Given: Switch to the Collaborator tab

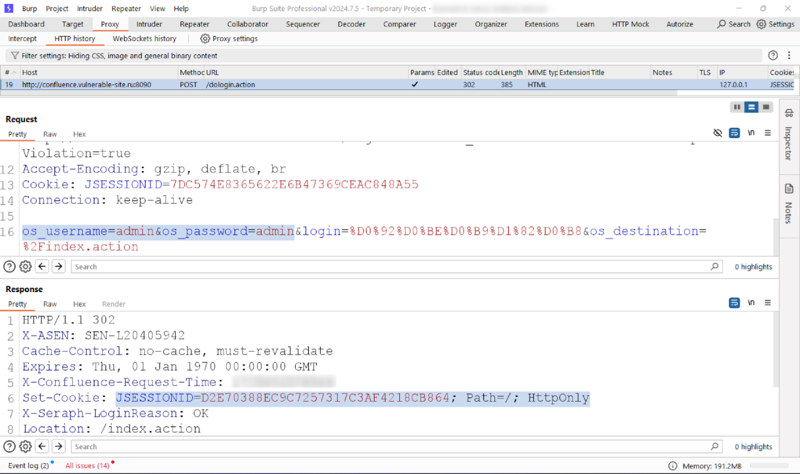Looking at the screenshot, I should tap(248, 24).
